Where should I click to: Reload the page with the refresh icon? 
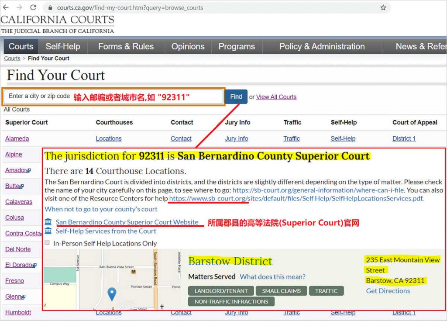33,7
